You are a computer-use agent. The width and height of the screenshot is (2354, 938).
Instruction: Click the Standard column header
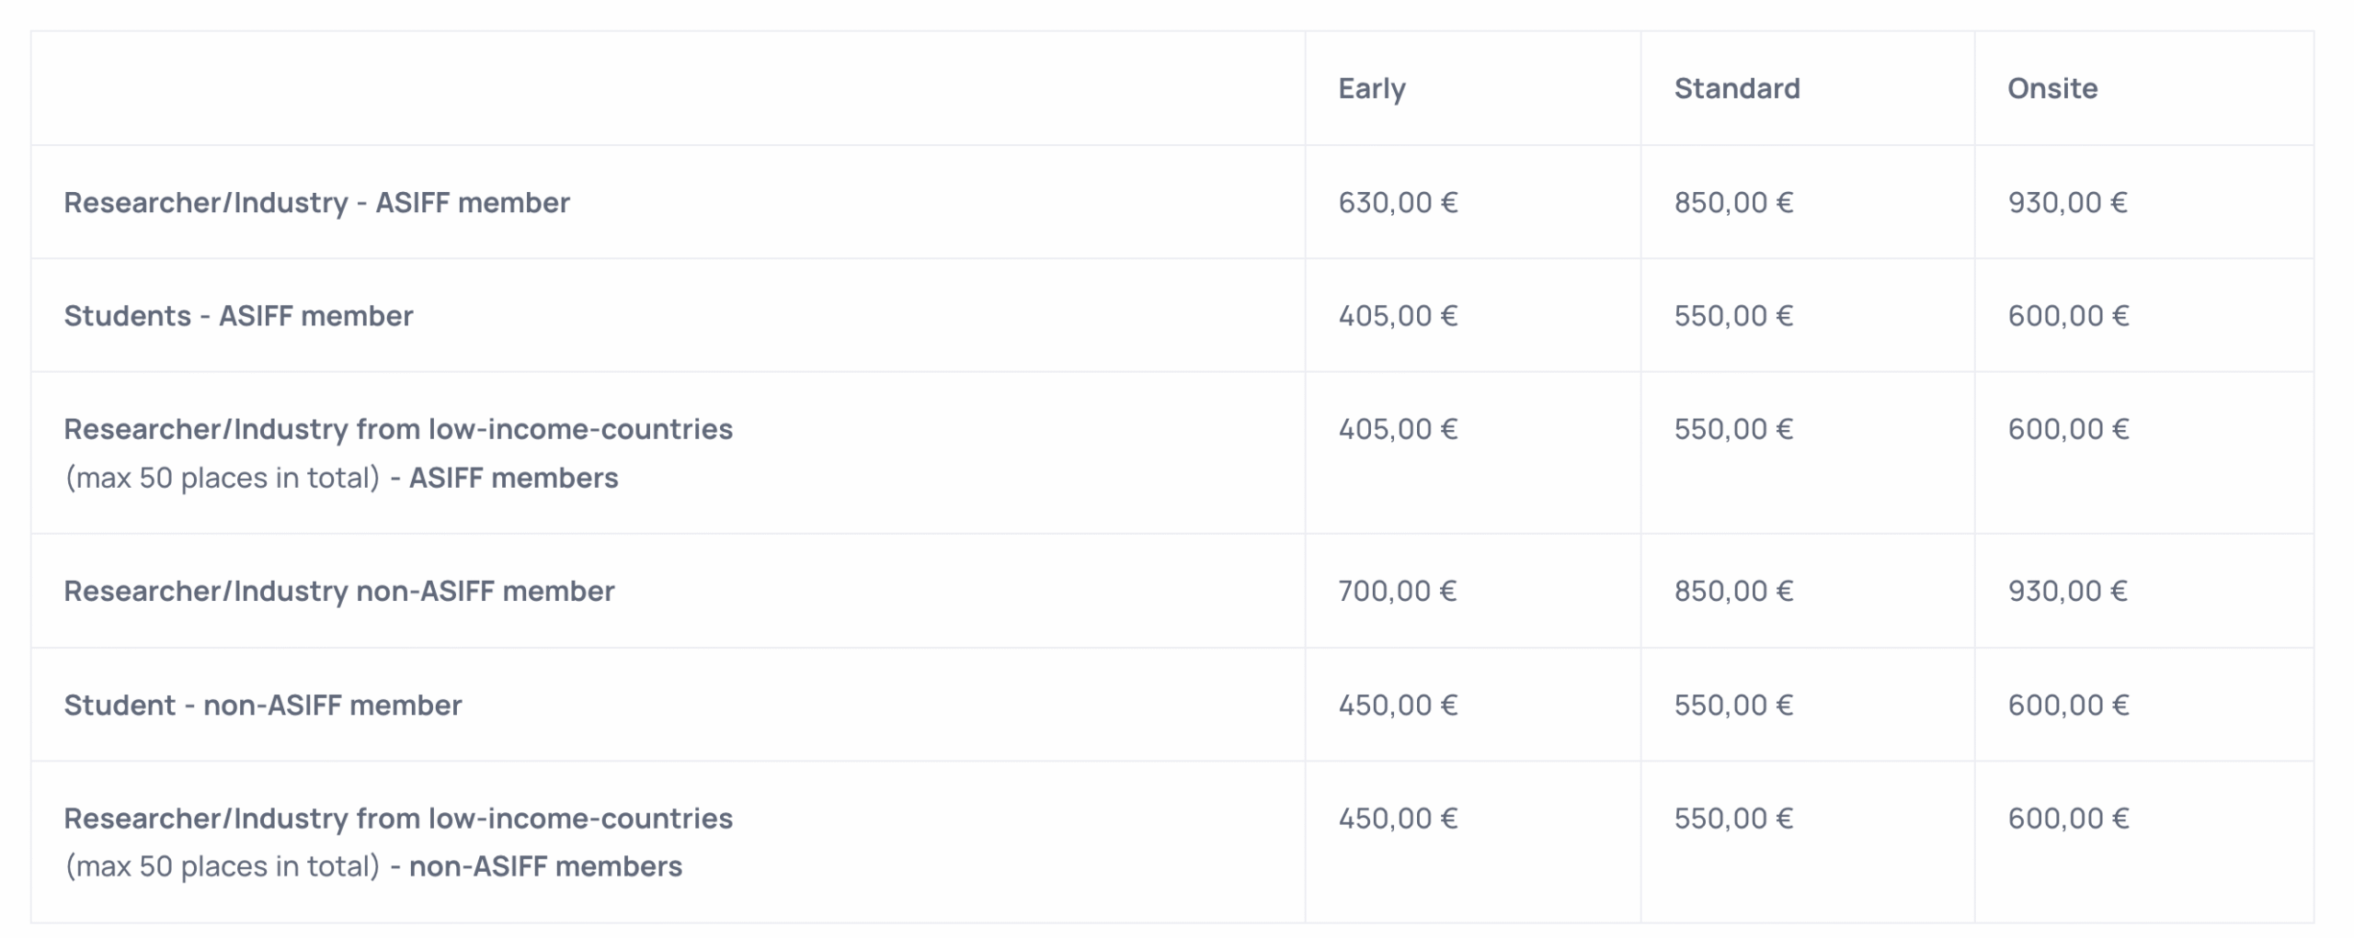pyautogui.click(x=1736, y=88)
